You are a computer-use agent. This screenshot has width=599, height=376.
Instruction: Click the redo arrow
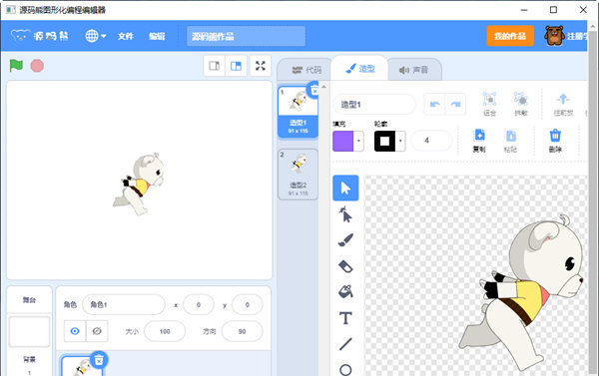tap(455, 104)
